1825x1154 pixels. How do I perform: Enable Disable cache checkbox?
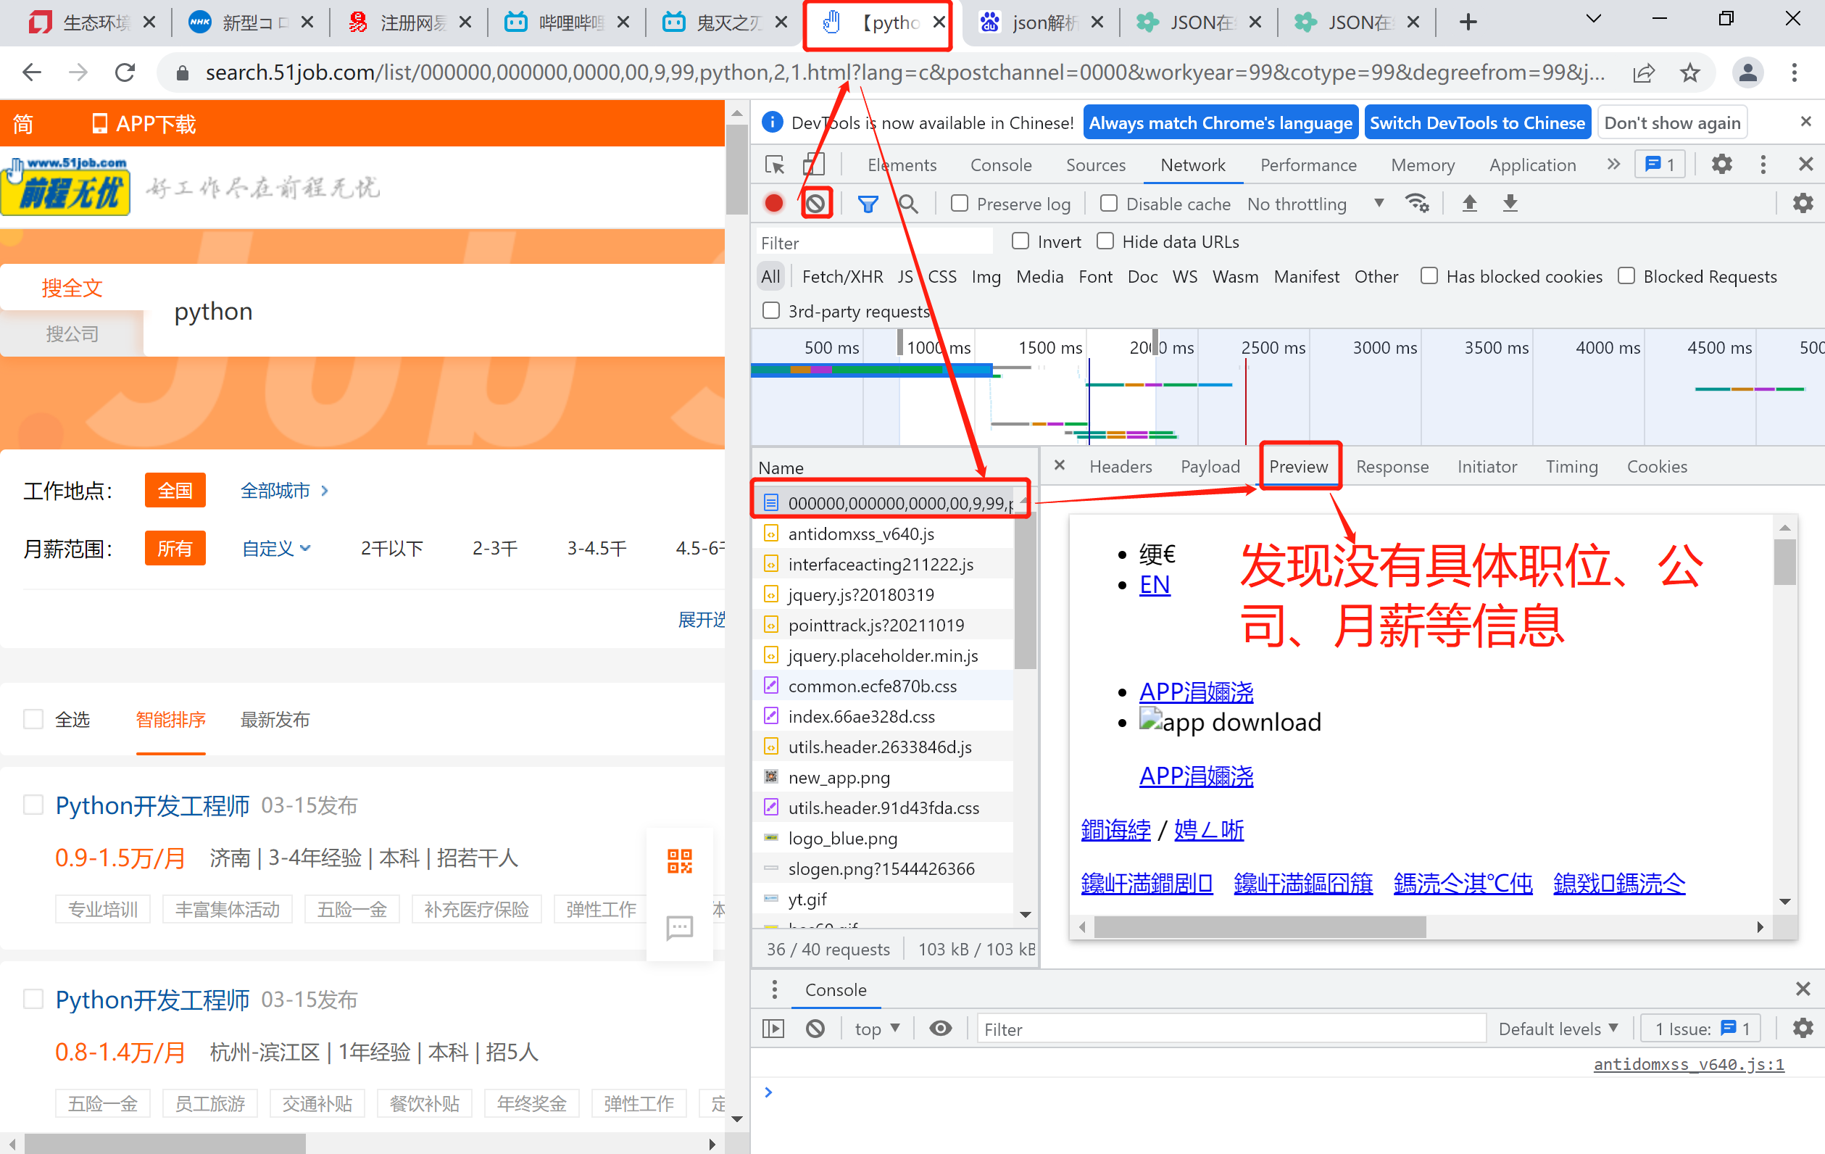[x=1109, y=203]
